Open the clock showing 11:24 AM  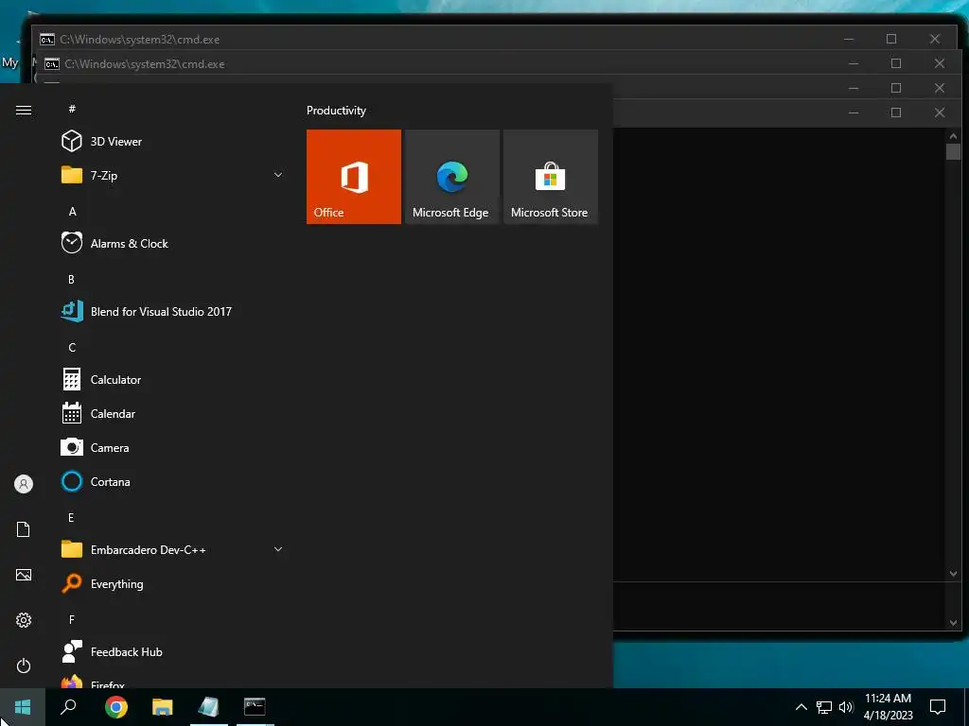point(888,707)
